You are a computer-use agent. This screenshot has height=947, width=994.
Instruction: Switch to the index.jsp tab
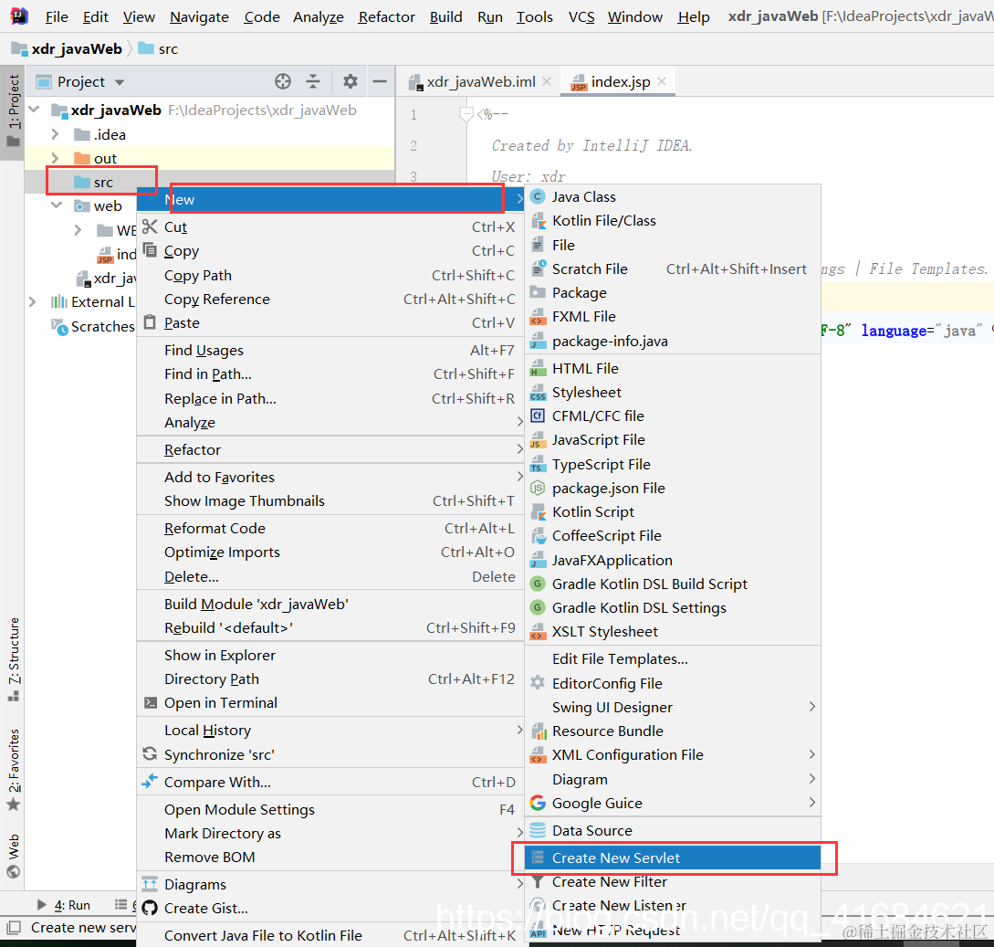pyautogui.click(x=620, y=82)
